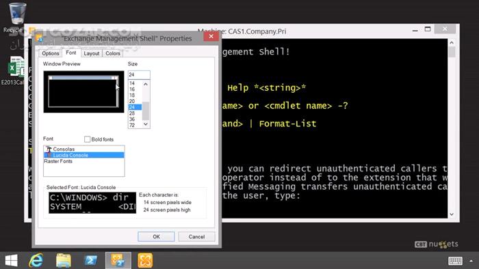Select Exchange Management Shell taskbar icon
Viewport: 479px width, 269px height.
(x=118, y=261)
